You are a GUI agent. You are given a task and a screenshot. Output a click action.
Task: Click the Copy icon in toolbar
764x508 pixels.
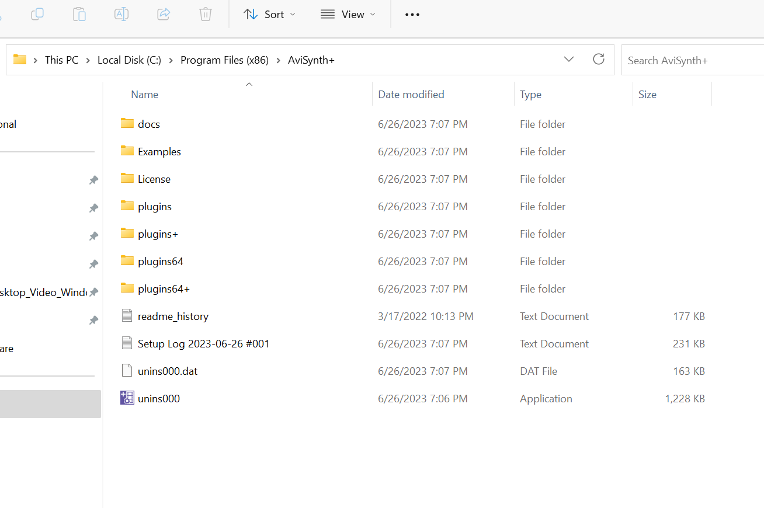point(37,14)
